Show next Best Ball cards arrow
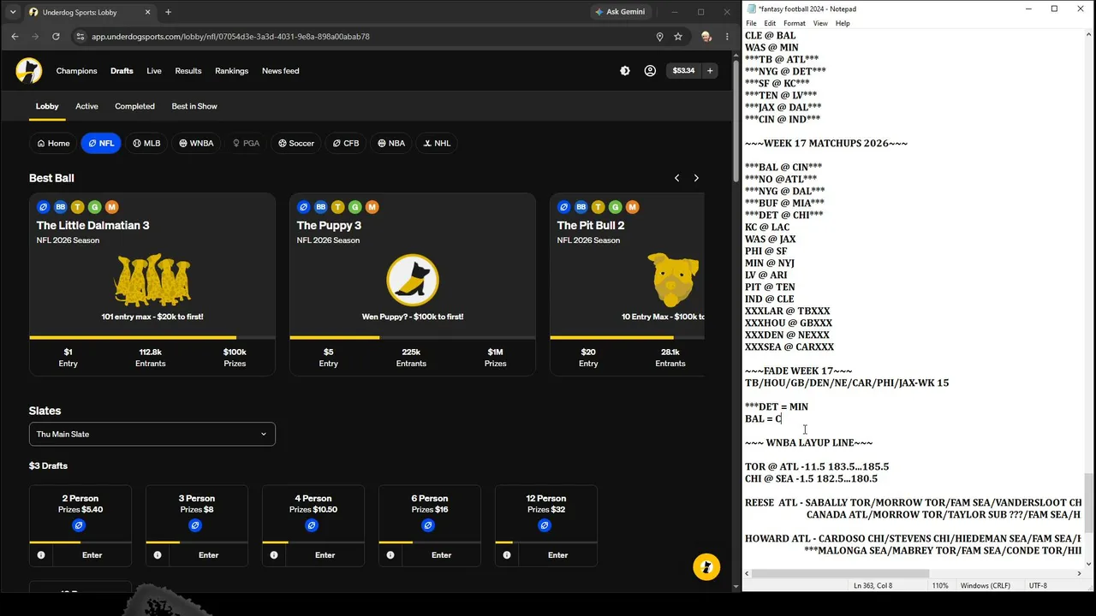Image resolution: width=1096 pixels, height=616 pixels. pos(696,178)
